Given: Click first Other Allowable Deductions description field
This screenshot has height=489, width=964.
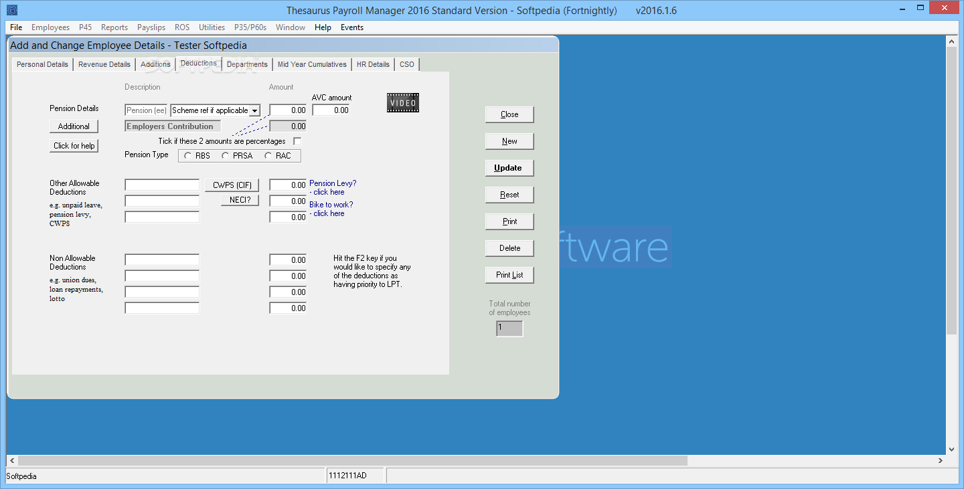Looking at the screenshot, I should [x=162, y=185].
